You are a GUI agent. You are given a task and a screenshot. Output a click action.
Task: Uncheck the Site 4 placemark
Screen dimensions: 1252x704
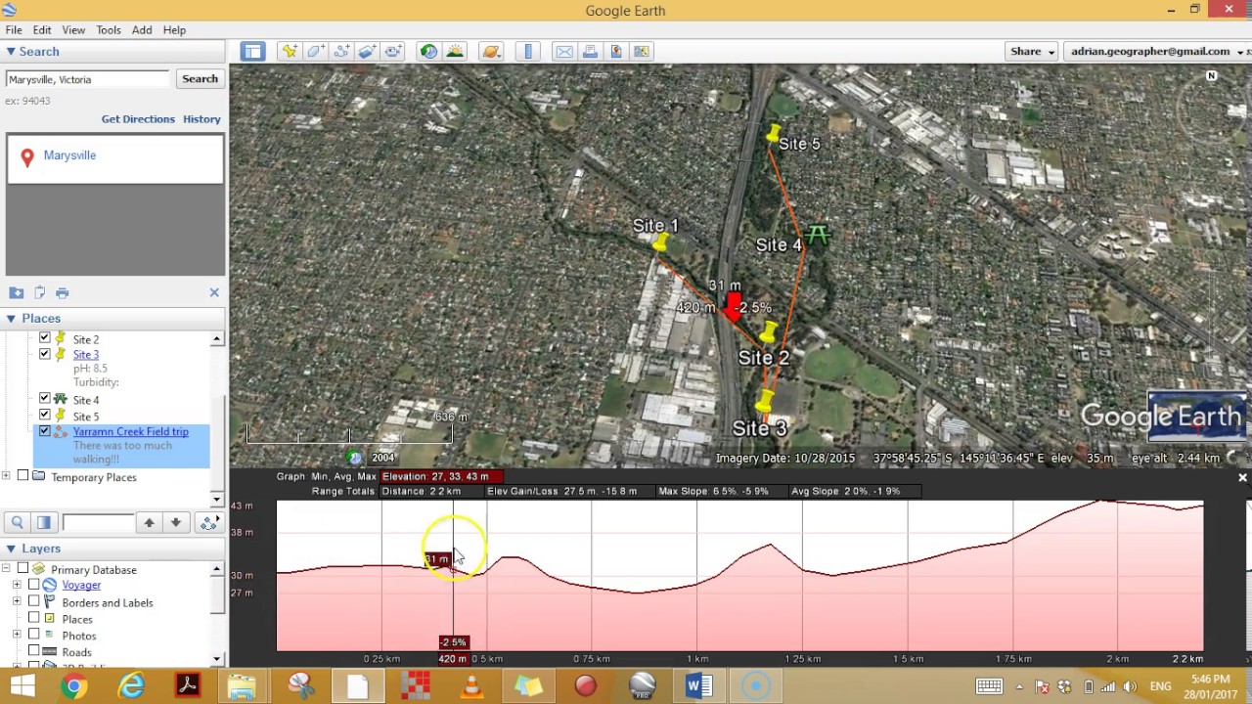coord(44,399)
